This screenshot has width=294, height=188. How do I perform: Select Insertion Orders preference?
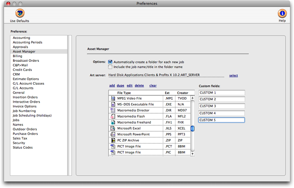39,97
